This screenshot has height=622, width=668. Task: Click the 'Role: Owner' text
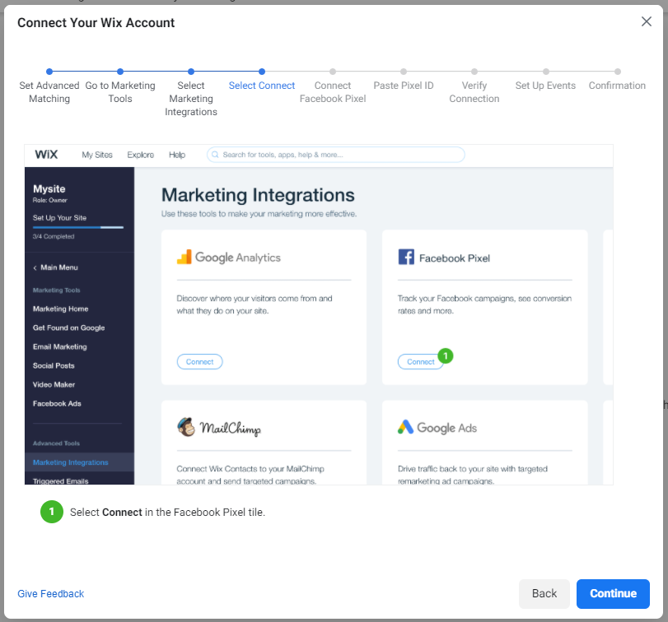point(50,201)
